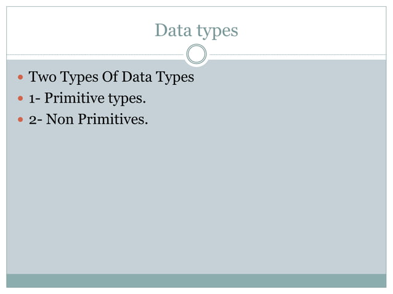Click the "2- Non Primitives." line
The width and height of the screenshot is (393, 294).
click(89, 118)
